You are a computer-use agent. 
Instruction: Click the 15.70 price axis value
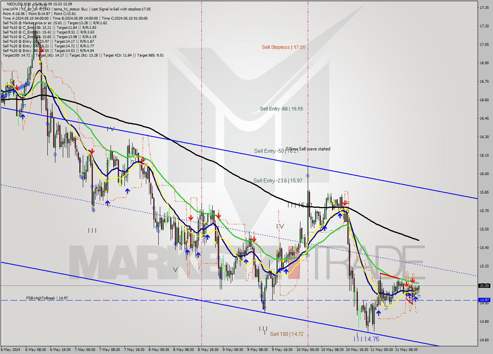pyautogui.click(x=484, y=210)
